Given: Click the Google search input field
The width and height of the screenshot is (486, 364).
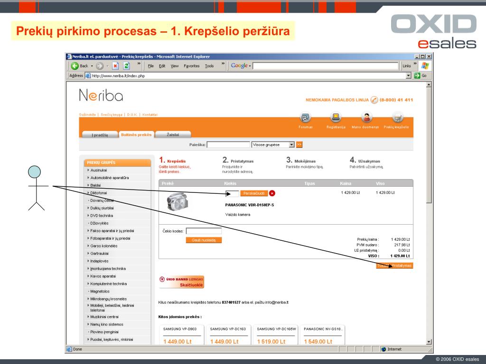Looking at the screenshot, I should point(325,65).
